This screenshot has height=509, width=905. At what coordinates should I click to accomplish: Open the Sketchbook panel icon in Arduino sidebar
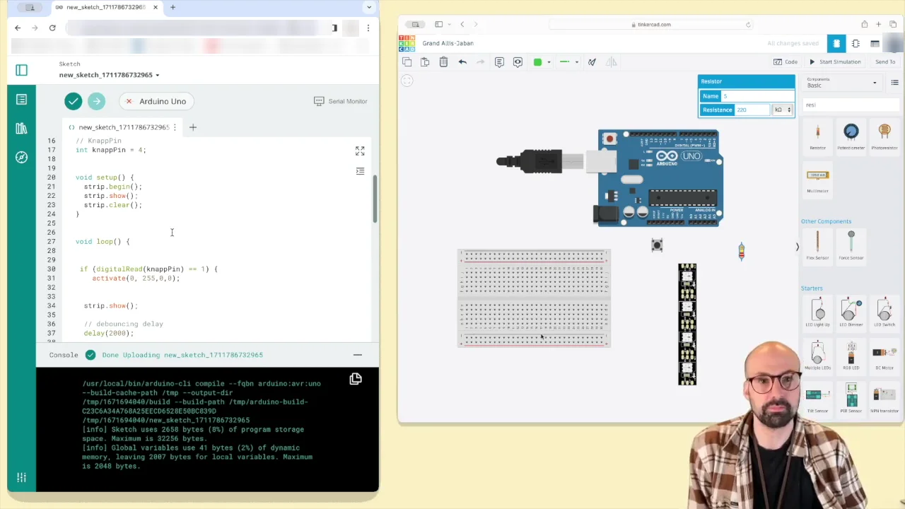pos(21,100)
